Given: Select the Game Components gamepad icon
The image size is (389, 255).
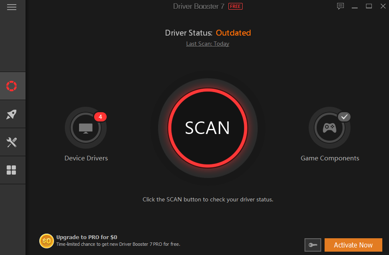Looking at the screenshot, I should point(330,128).
